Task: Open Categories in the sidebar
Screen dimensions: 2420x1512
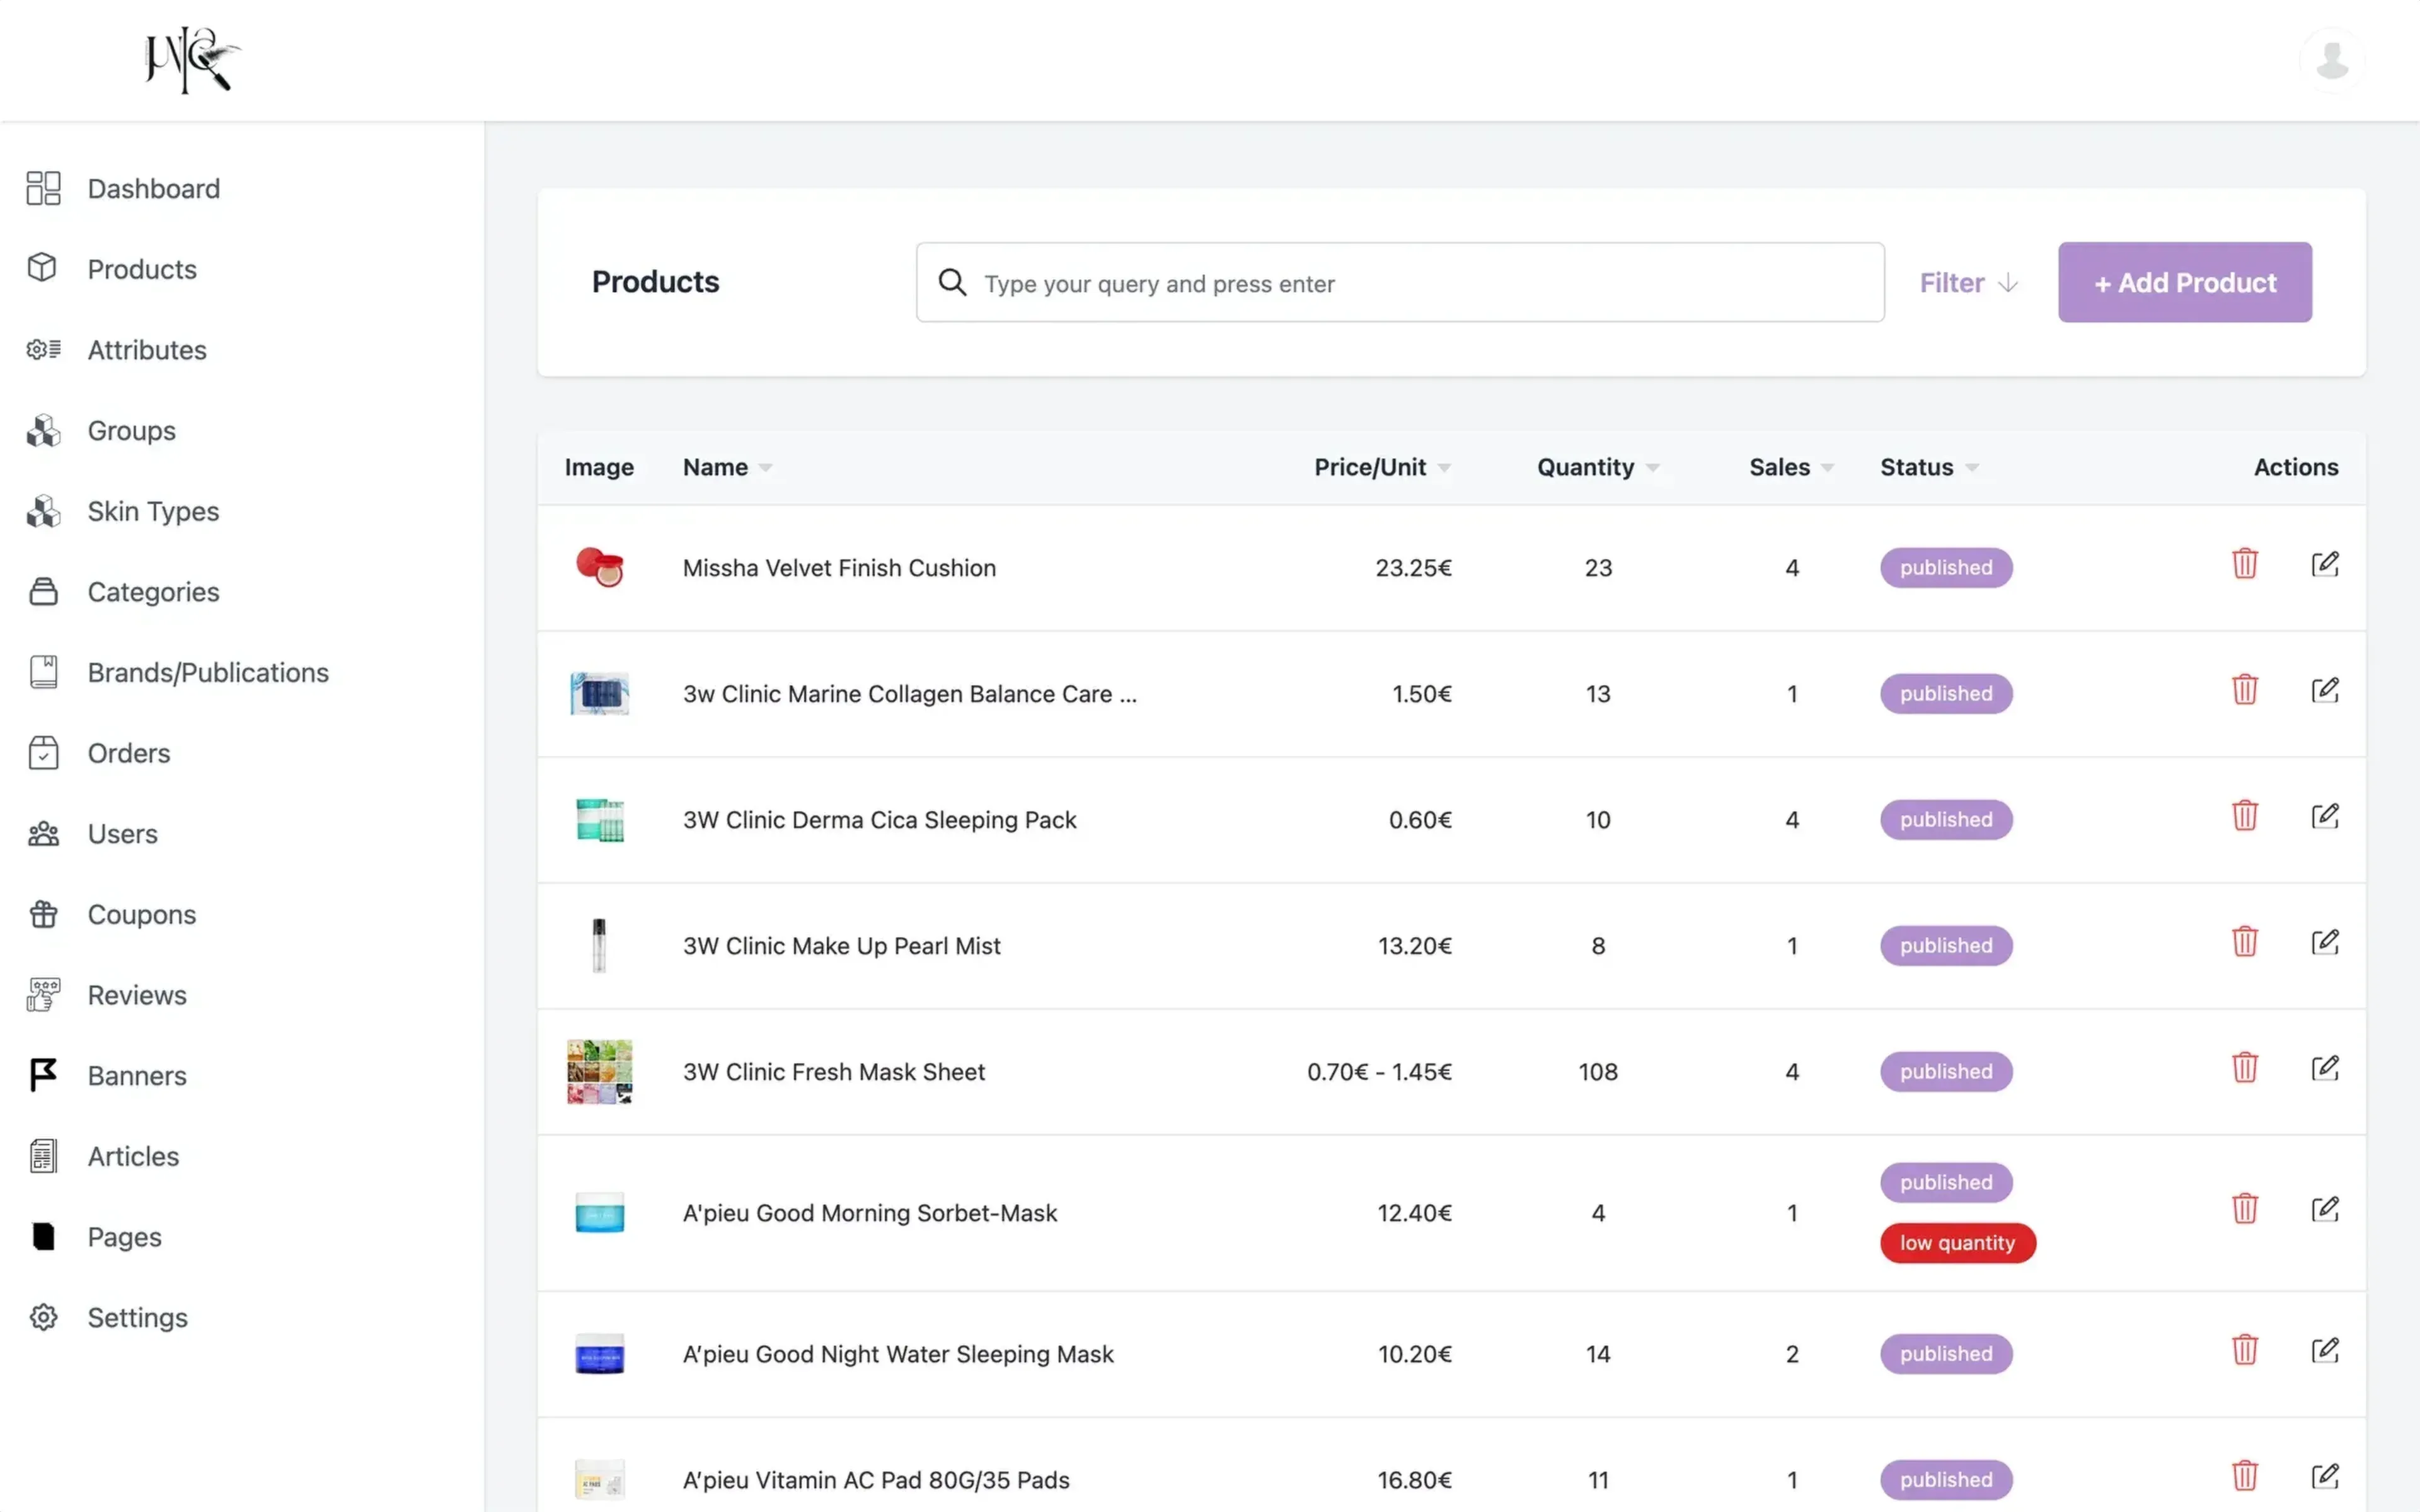Action: click(x=153, y=592)
